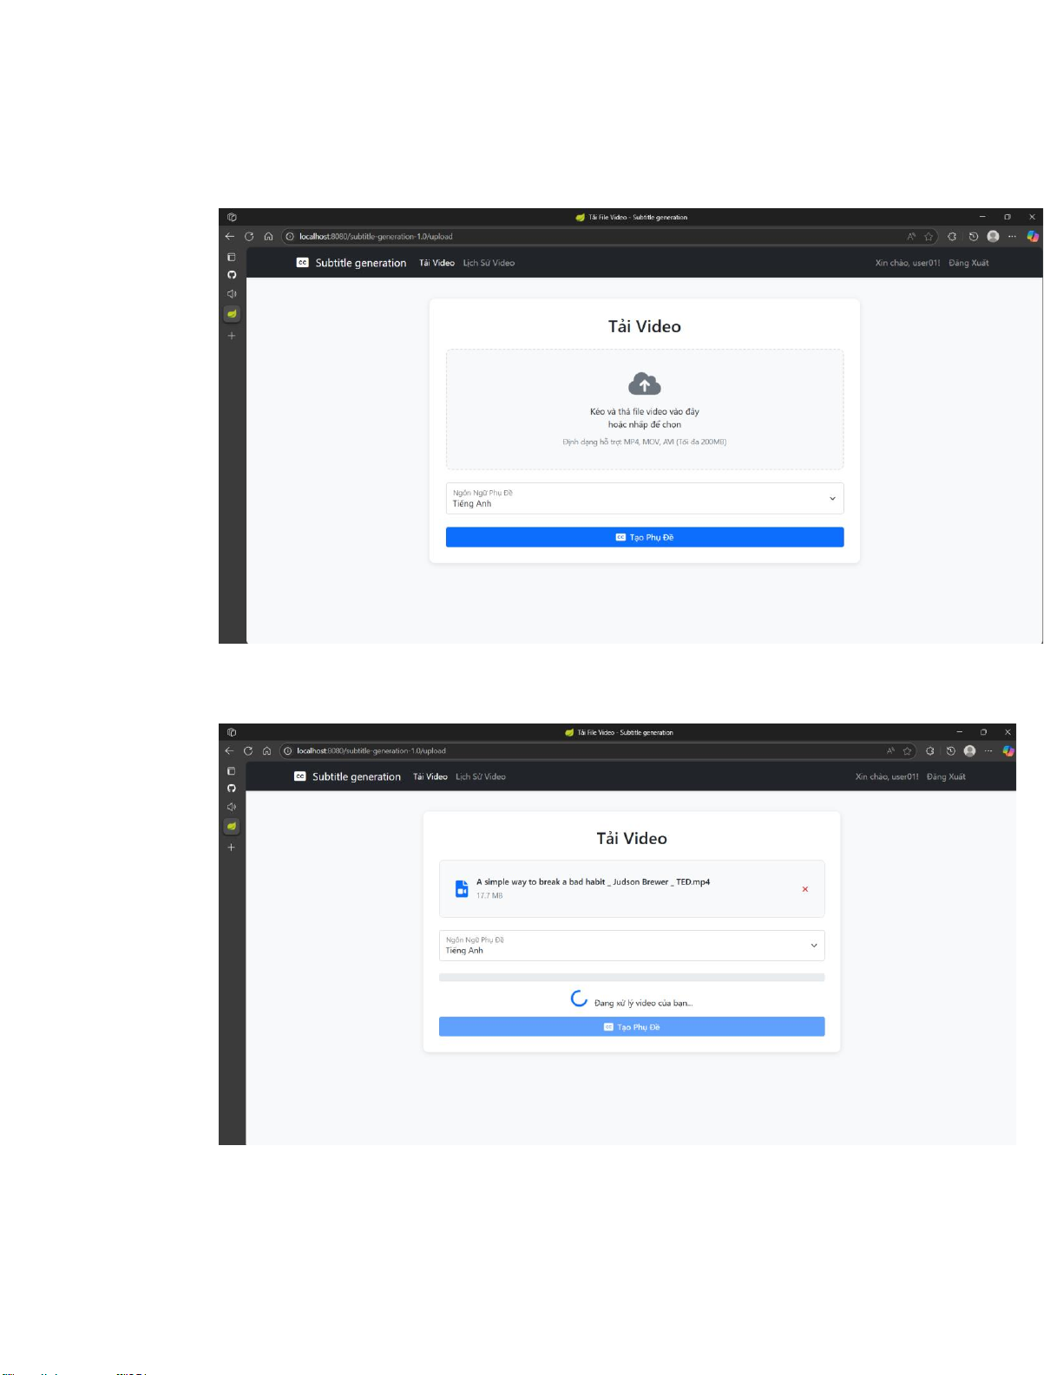
Task: Click 'Đăng Xuất' link in the drop-zone window
Action: pos(968,263)
